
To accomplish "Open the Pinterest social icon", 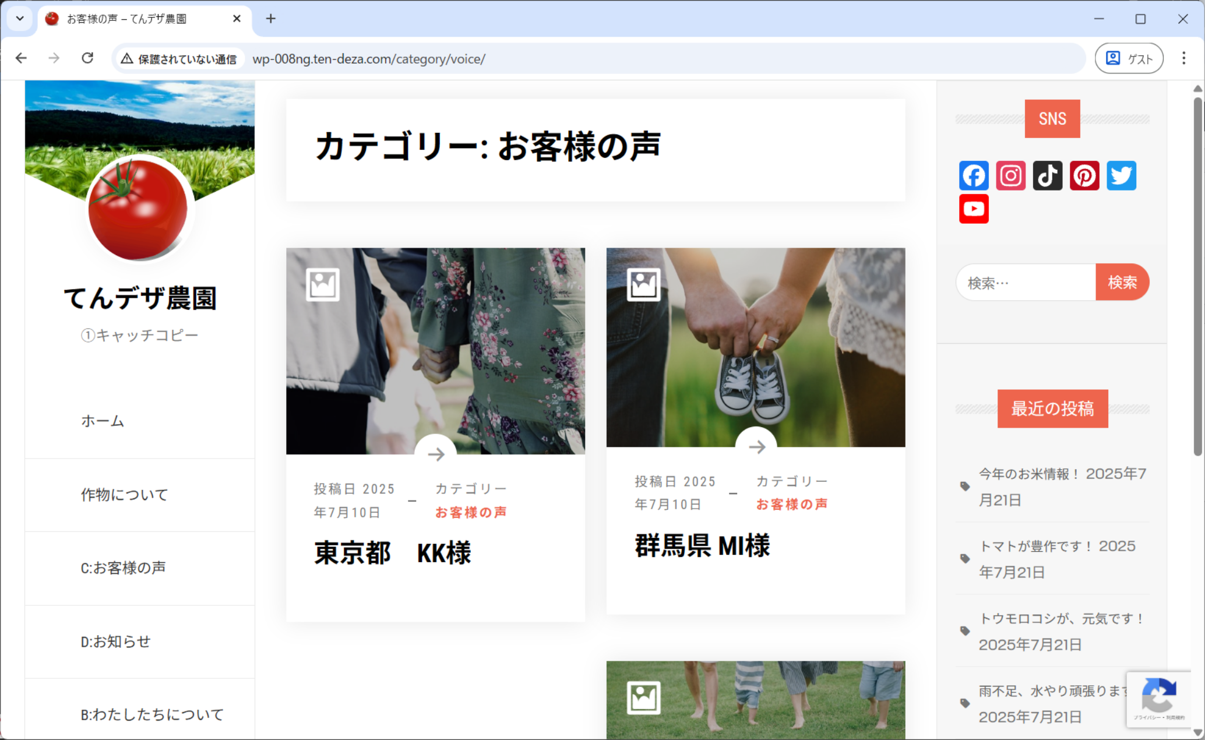I will [1084, 175].
